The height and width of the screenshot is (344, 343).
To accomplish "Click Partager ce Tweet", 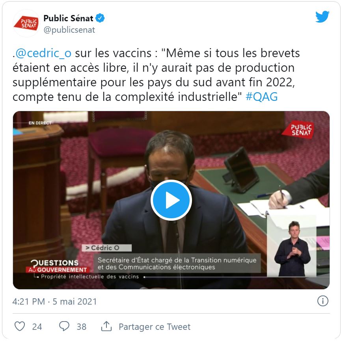I will point(155,327).
